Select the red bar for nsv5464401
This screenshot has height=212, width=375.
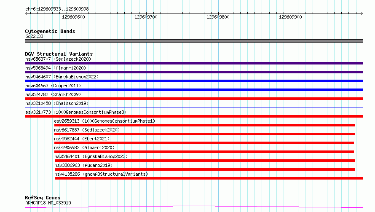(205, 161)
